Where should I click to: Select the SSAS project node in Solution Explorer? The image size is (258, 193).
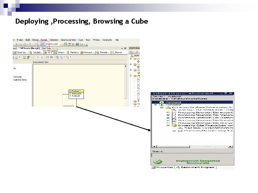click(135, 56)
